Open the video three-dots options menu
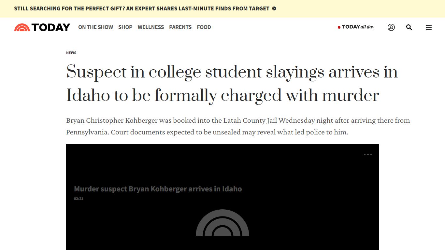Viewport: 445px width, 250px height. point(368,155)
